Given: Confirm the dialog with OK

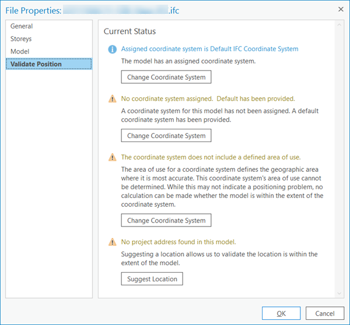Looking at the screenshot, I should (x=281, y=313).
